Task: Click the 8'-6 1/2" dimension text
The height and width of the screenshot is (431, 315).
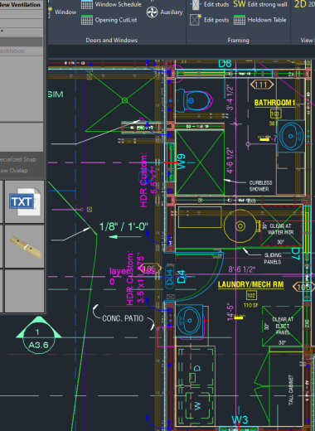Action: (x=242, y=269)
